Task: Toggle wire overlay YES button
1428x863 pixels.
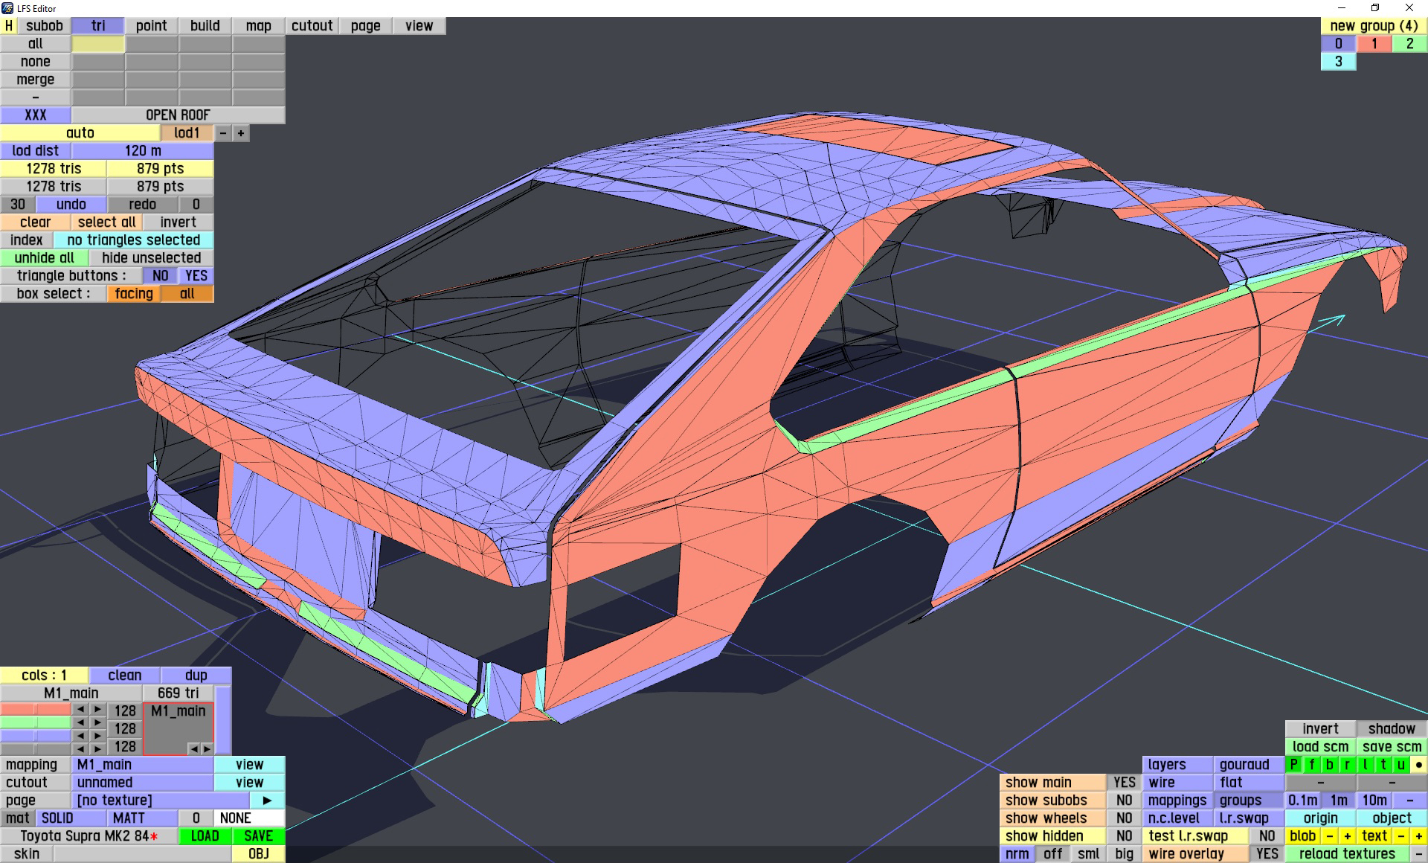Action: point(1267,853)
